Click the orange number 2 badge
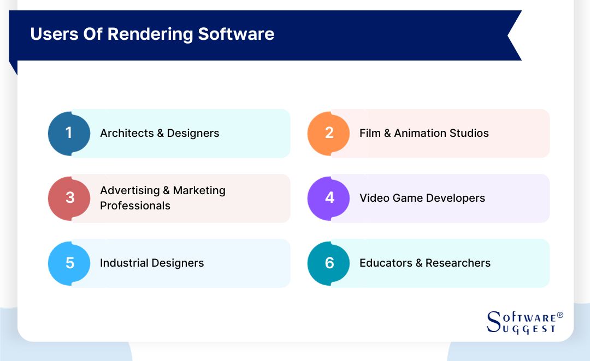590x361 pixels. point(329,133)
